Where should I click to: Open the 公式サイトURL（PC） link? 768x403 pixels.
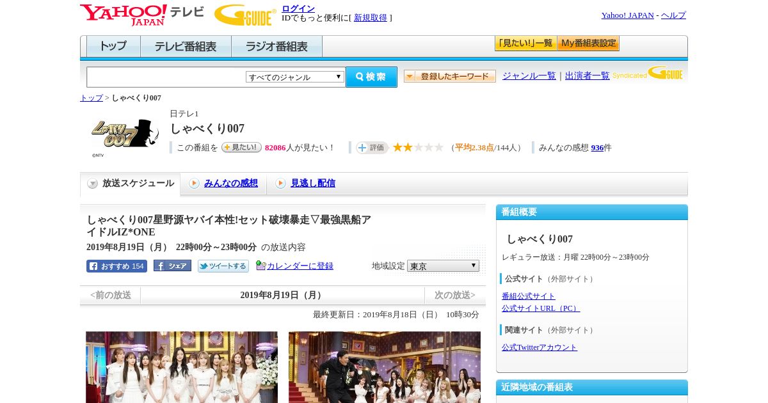pos(541,308)
